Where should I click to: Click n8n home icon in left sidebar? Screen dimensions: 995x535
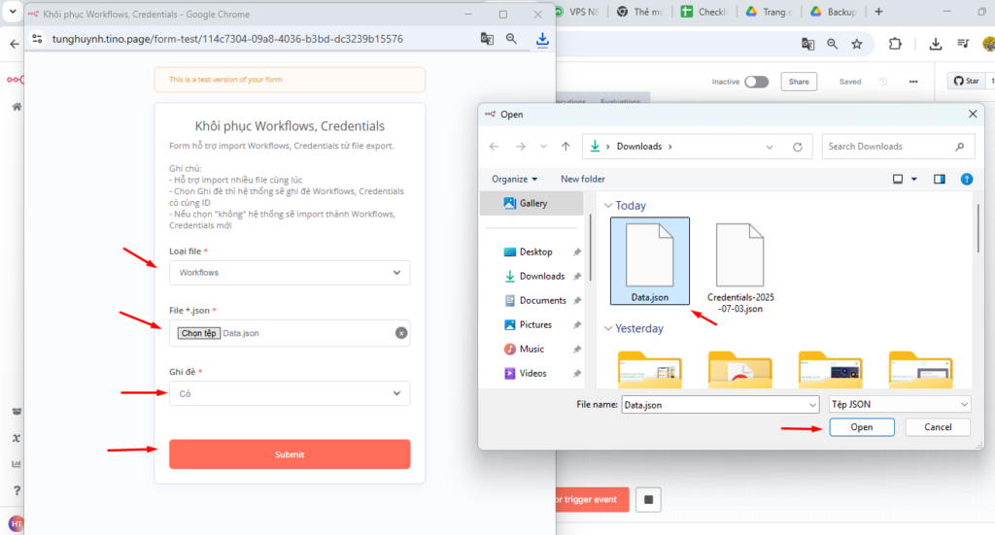click(x=17, y=107)
